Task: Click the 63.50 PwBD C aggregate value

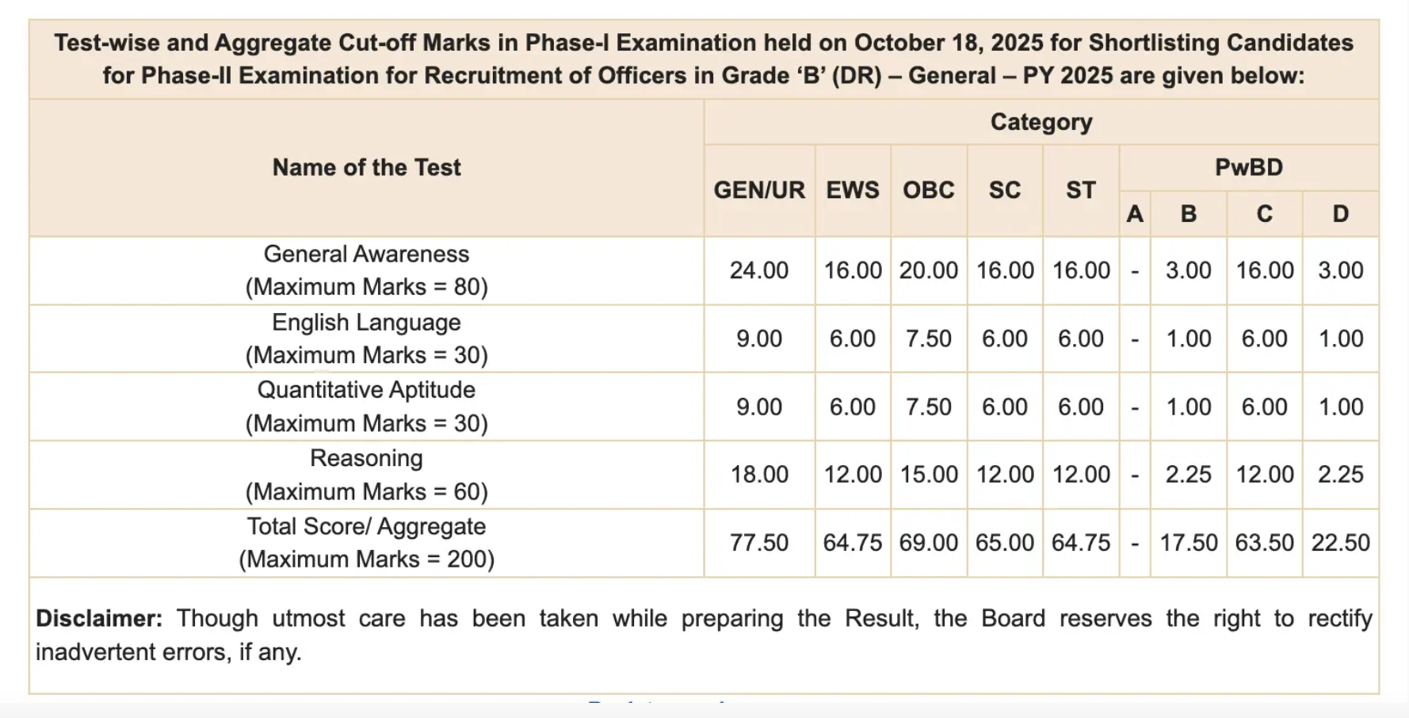Action: coord(1264,543)
